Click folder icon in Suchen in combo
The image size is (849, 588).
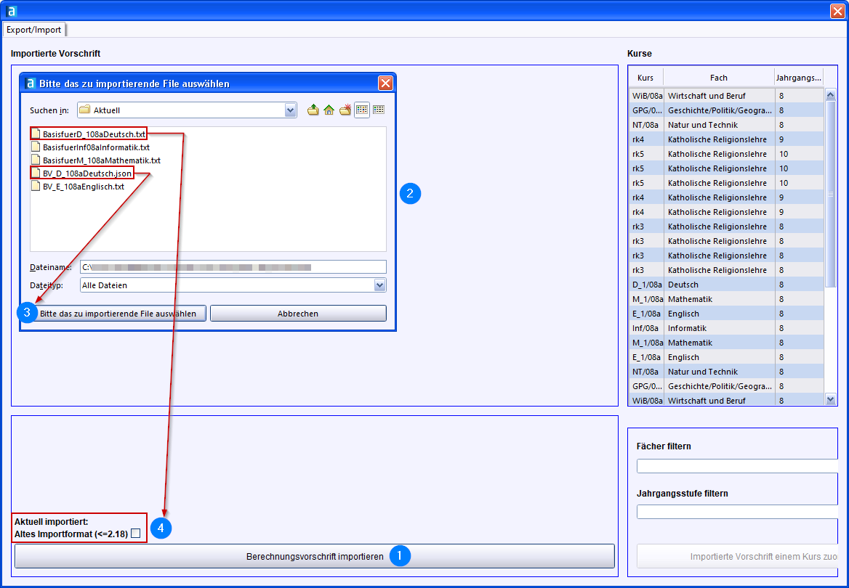[84, 110]
